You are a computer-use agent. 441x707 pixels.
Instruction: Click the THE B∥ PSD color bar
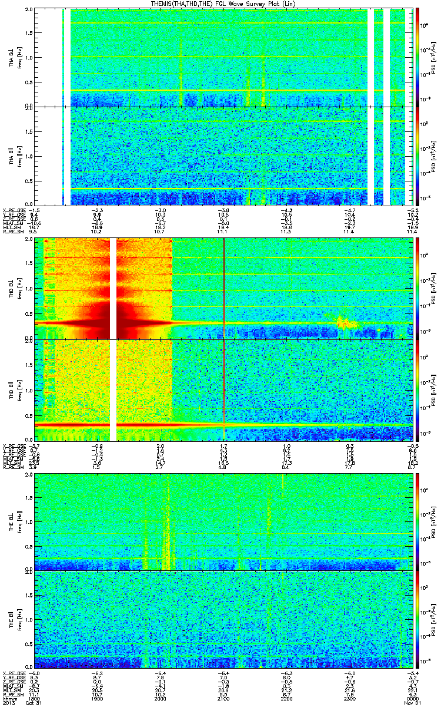pyautogui.click(x=418, y=619)
